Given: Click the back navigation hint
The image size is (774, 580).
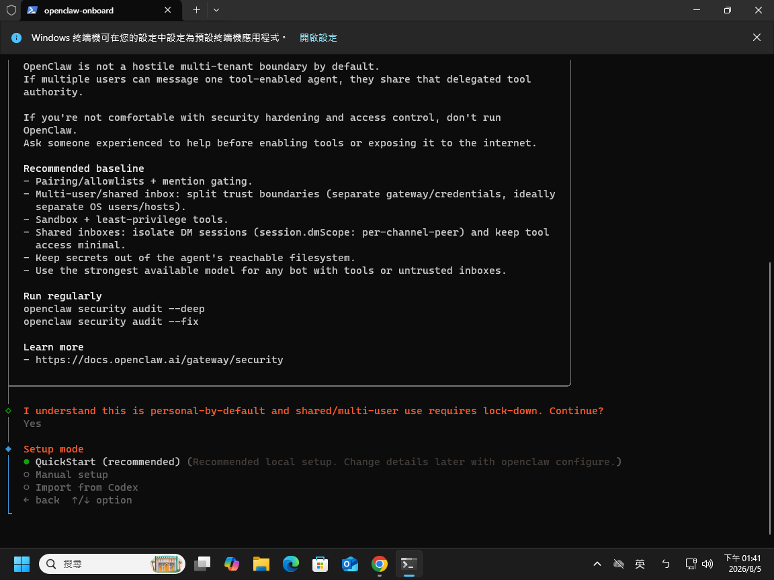Looking at the screenshot, I should coord(42,500).
